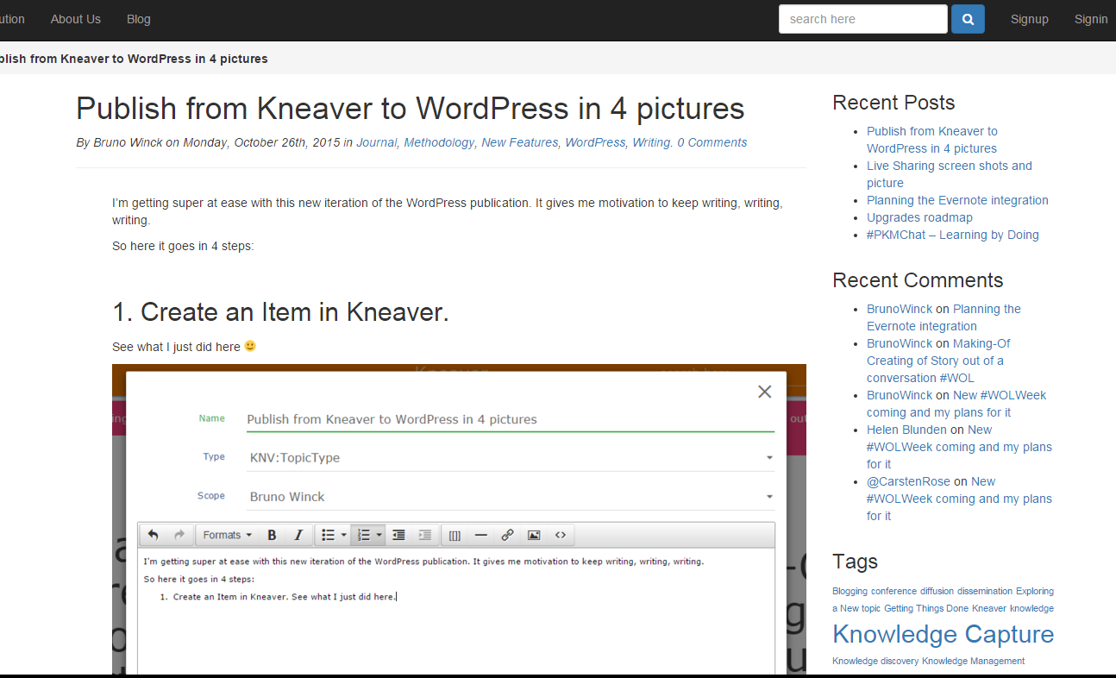Open 'Publish from Kneaver to WordPress' in Recent Posts

[932, 140]
